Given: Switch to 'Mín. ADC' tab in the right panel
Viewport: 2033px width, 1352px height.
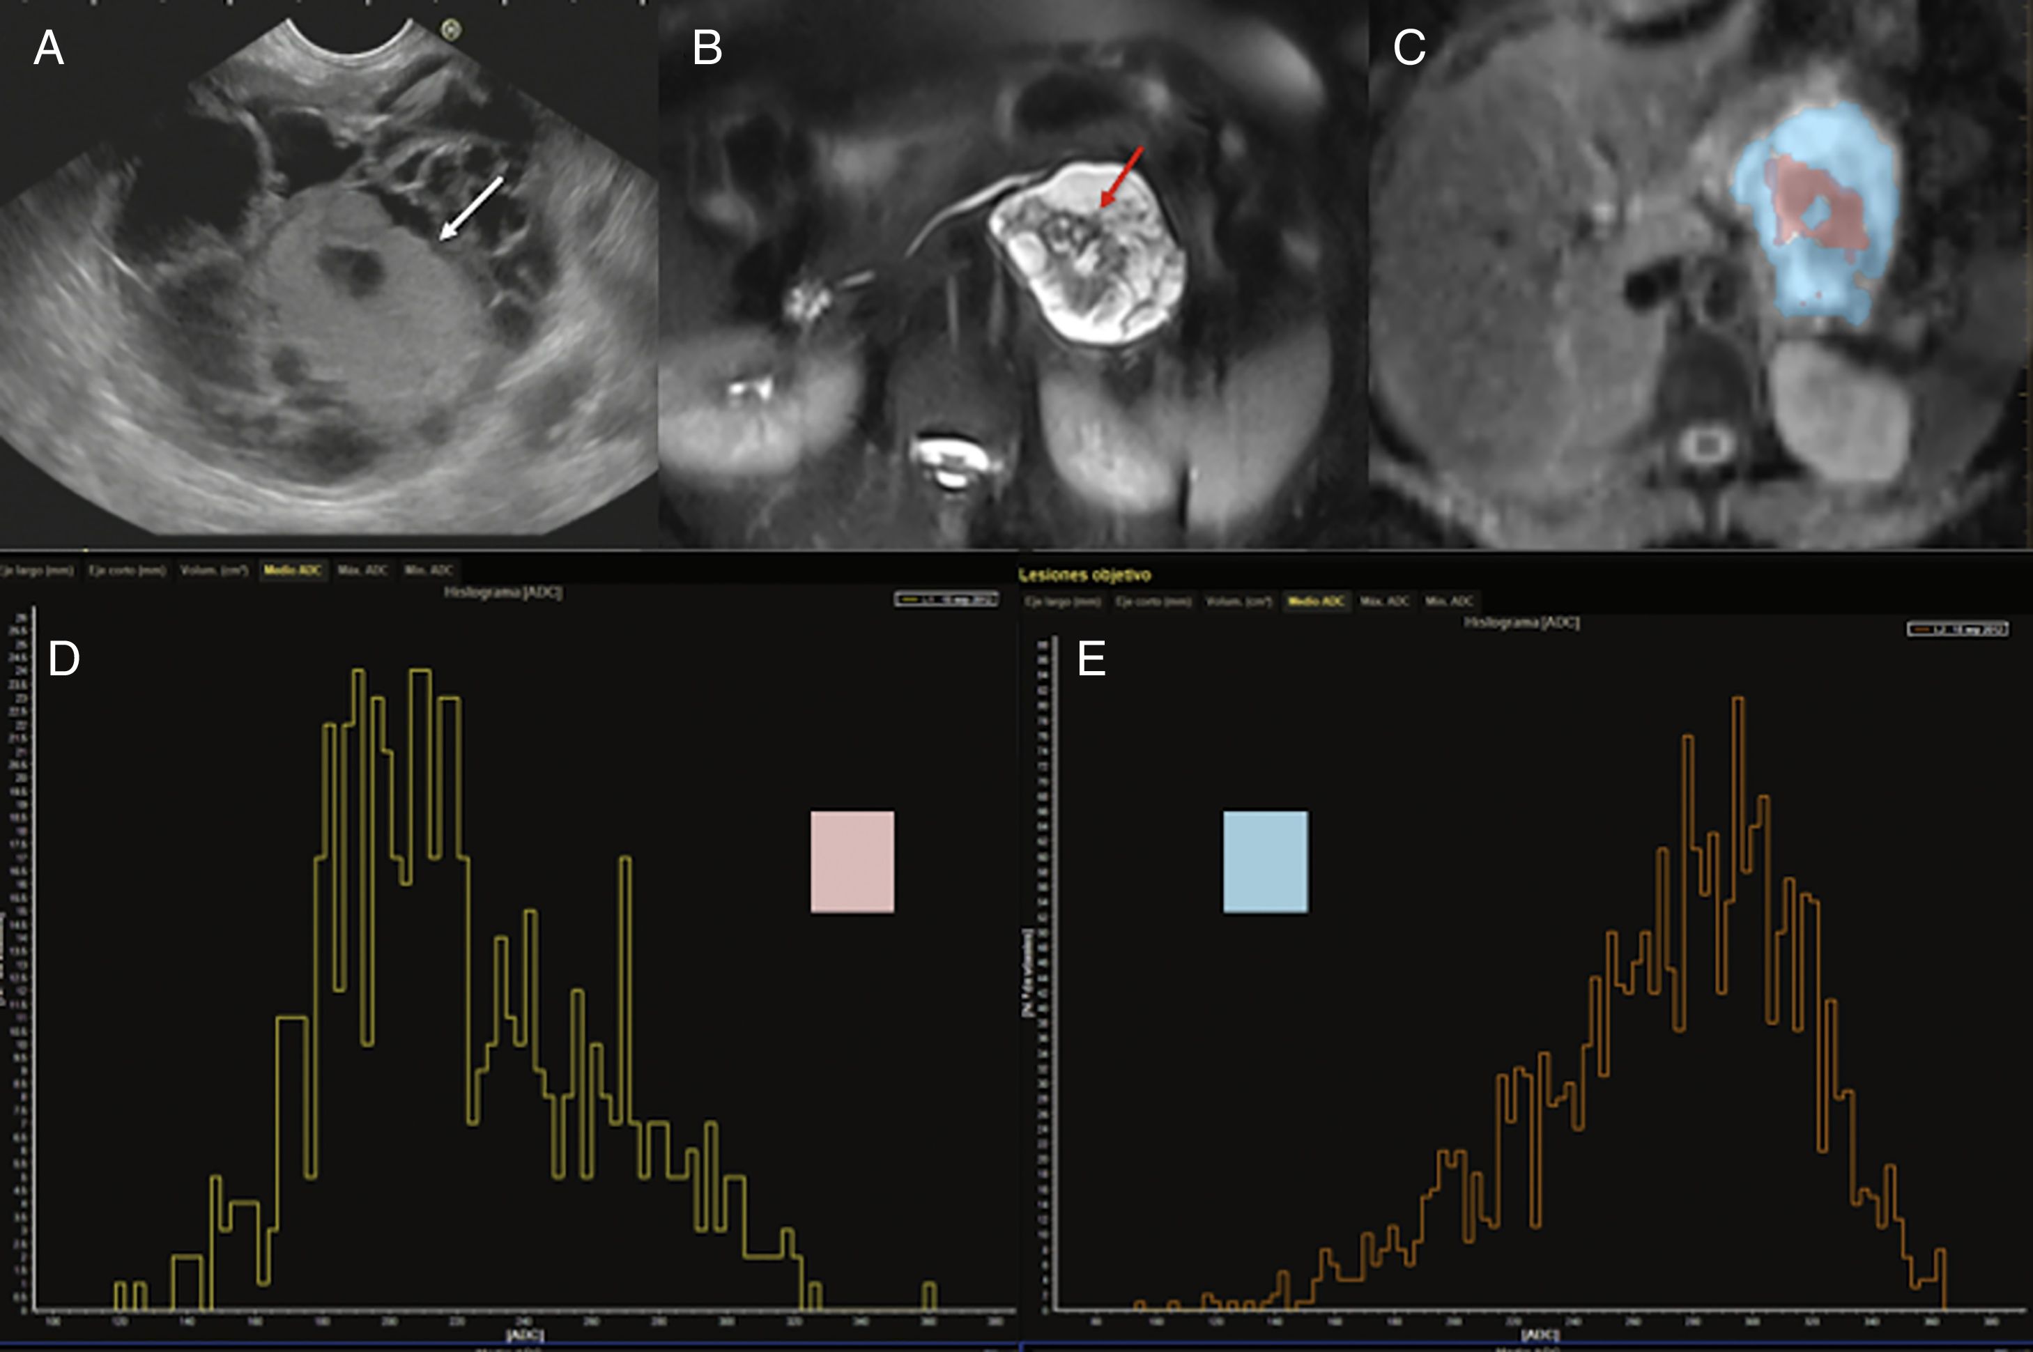Looking at the screenshot, I should point(1450,601).
